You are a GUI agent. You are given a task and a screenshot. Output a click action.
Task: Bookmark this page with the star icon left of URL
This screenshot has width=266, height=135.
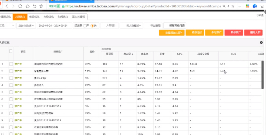coord(41,6)
